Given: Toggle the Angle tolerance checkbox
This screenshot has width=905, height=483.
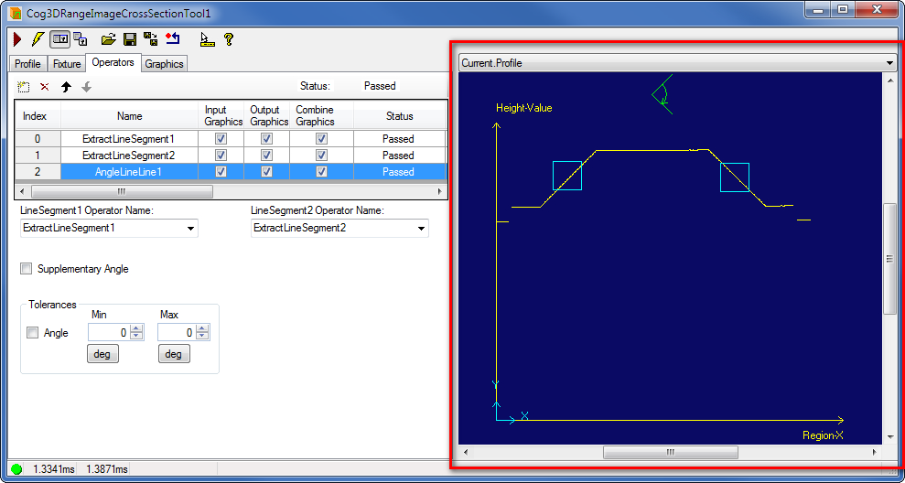Looking at the screenshot, I should [x=33, y=333].
